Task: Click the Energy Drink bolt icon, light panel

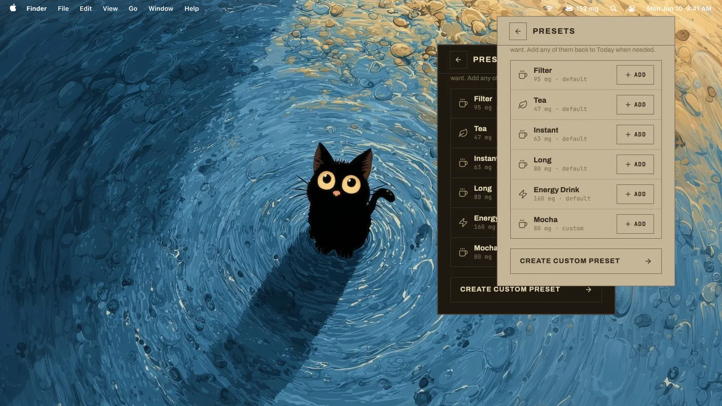Action: pos(522,194)
